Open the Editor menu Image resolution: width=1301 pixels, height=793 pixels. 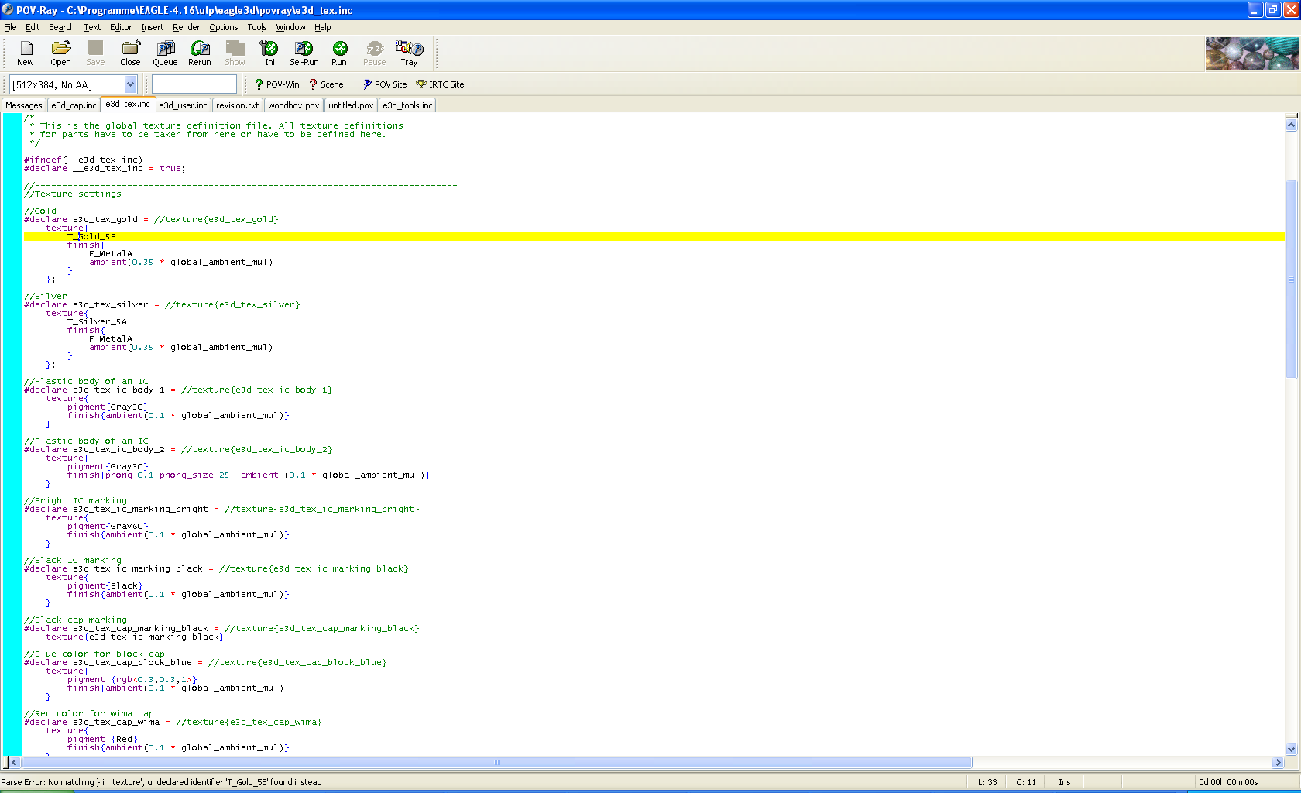pos(121,27)
